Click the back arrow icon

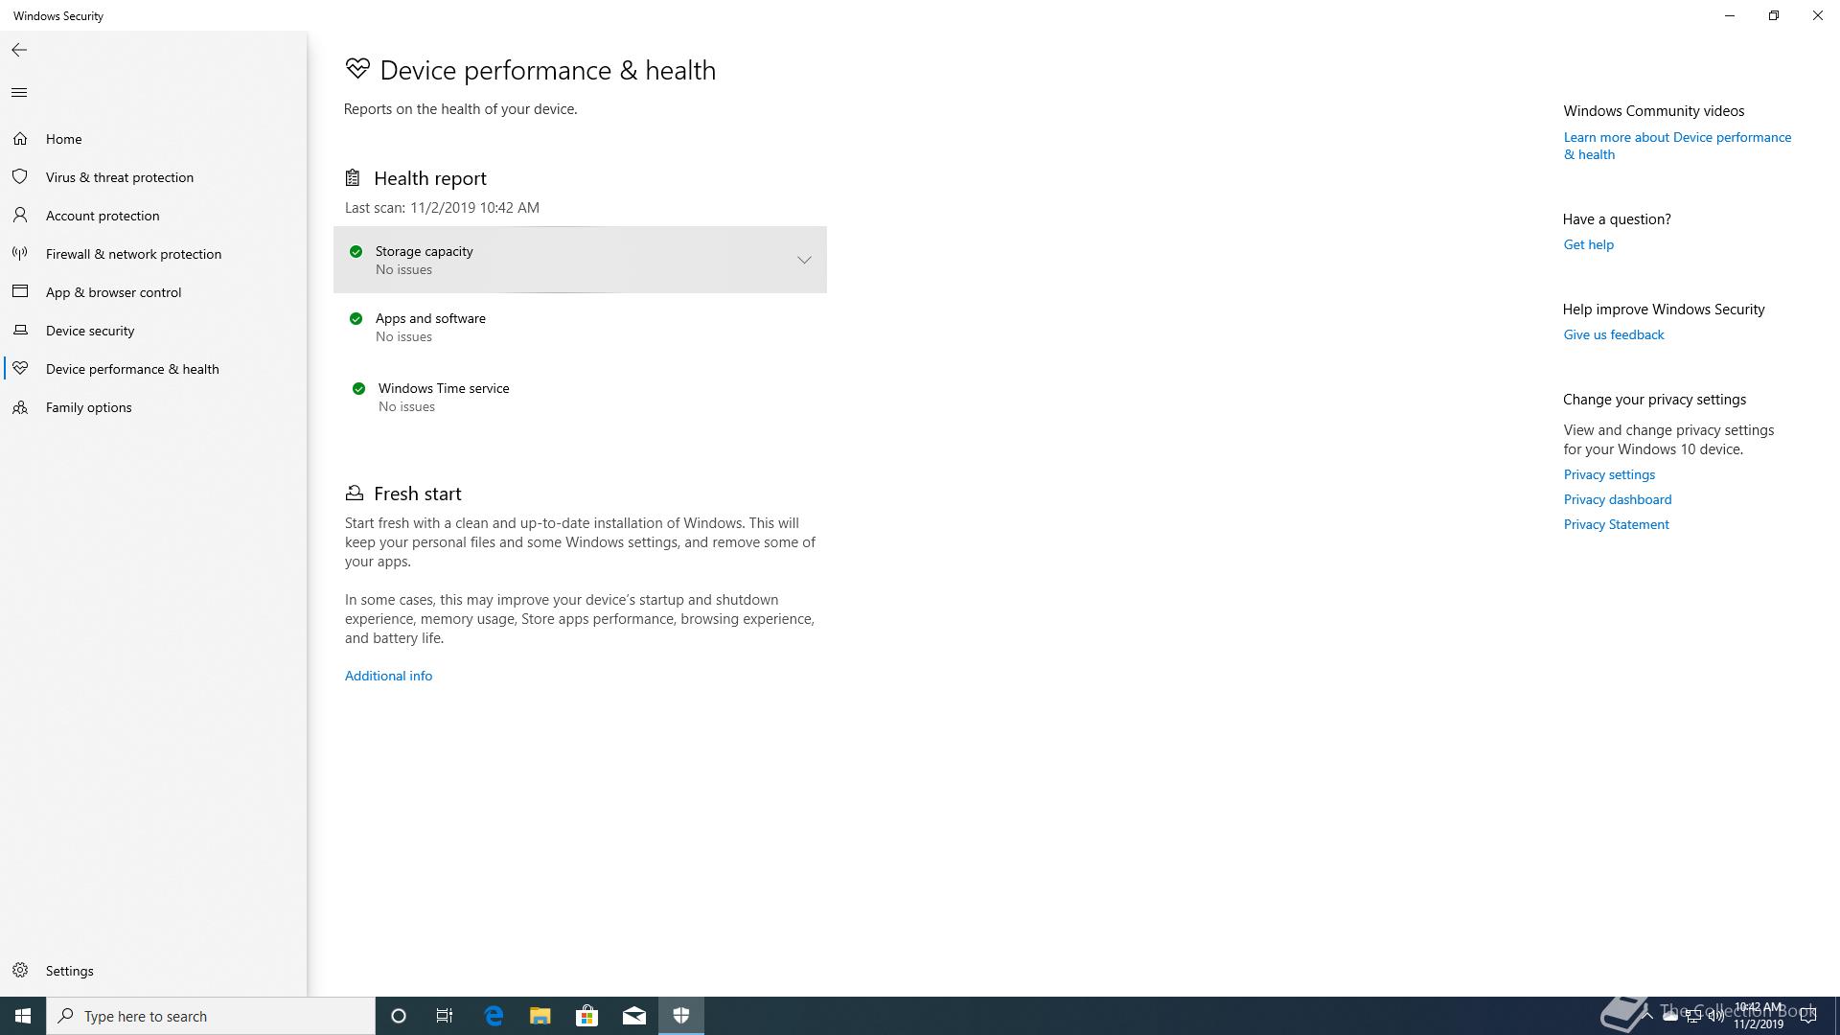[19, 50]
